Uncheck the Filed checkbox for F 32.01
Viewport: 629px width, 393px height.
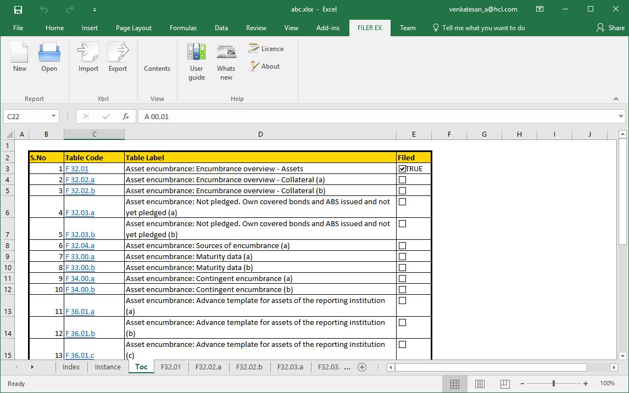(402, 169)
